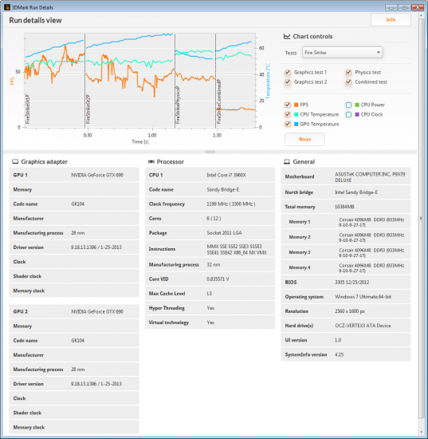The width and height of the screenshot is (428, 439).
Task: Click the Graphics adapter monitor icon
Action: [15, 161]
